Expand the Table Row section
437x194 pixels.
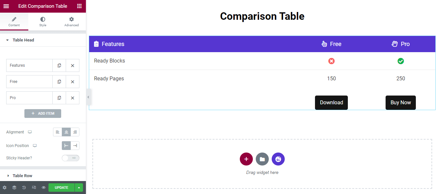pyautogui.click(x=22, y=176)
